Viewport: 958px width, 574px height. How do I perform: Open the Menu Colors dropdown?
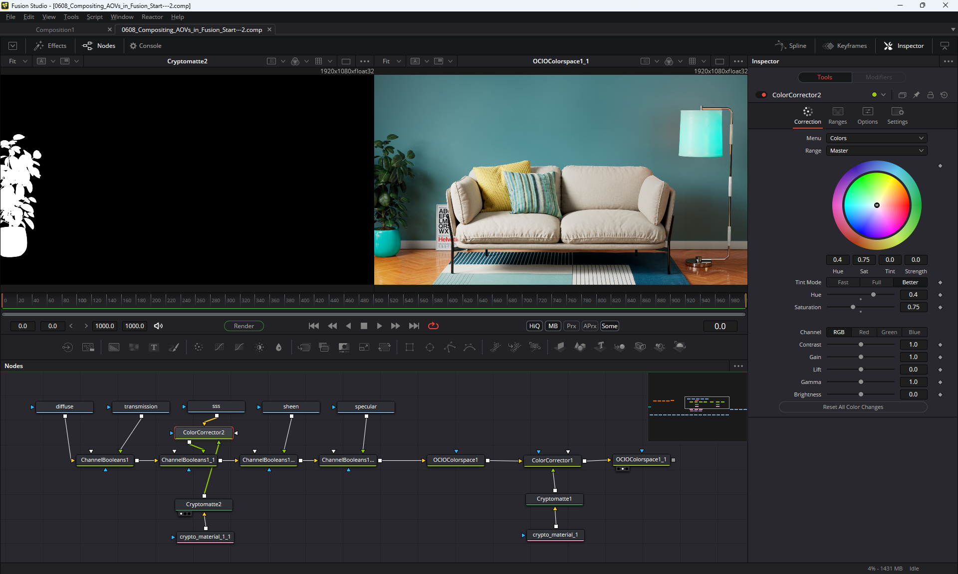click(876, 138)
